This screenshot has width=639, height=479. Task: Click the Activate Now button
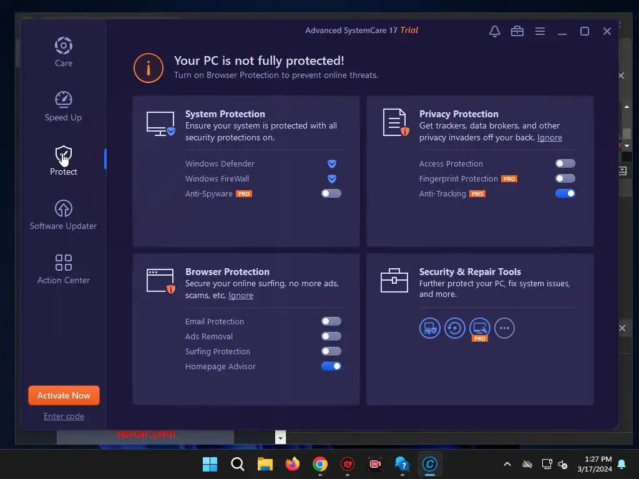coord(64,395)
